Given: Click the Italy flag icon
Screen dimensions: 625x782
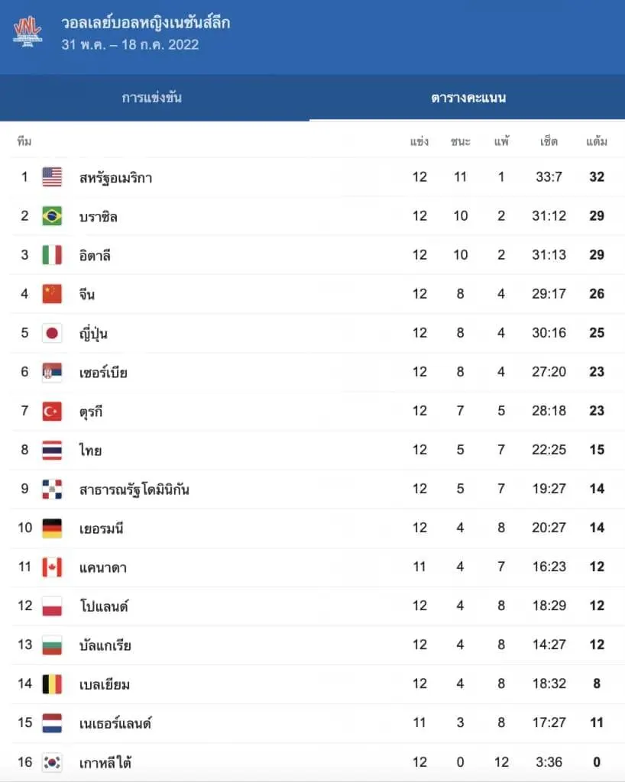Looking at the screenshot, I should [x=52, y=255].
